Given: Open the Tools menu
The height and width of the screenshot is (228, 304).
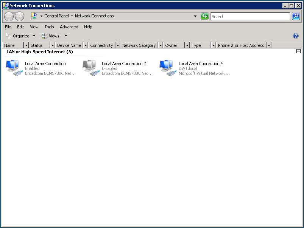Looking at the screenshot, I should pos(49,27).
